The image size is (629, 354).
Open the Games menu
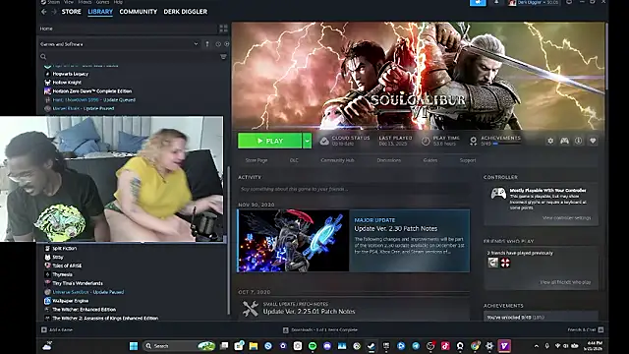[102, 2]
